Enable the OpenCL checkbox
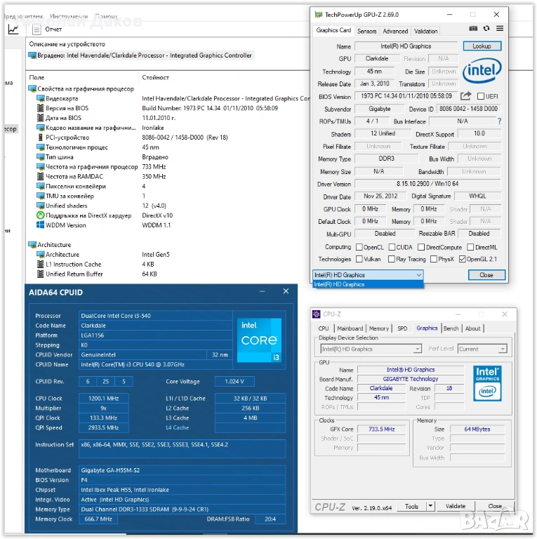 (359, 247)
